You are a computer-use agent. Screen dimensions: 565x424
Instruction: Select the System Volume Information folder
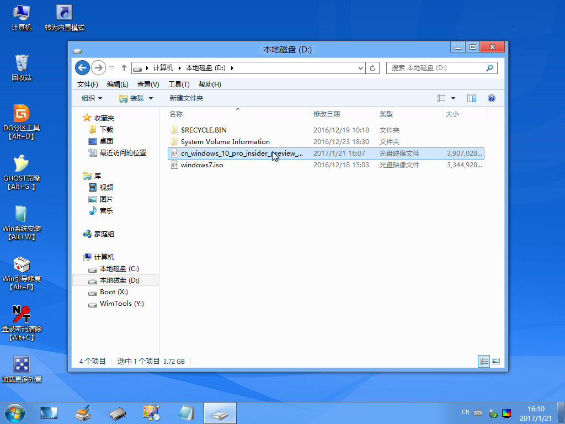tap(326, 142)
